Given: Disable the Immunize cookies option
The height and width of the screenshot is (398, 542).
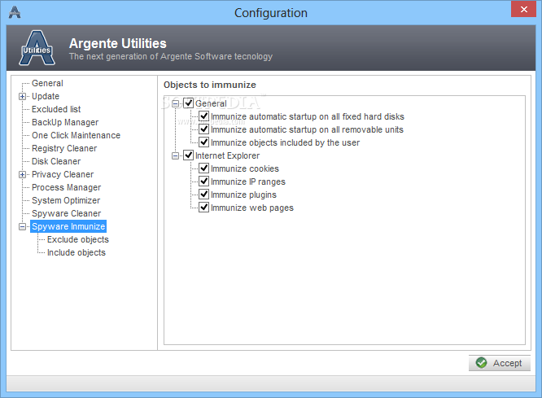Looking at the screenshot, I should pyautogui.click(x=204, y=168).
